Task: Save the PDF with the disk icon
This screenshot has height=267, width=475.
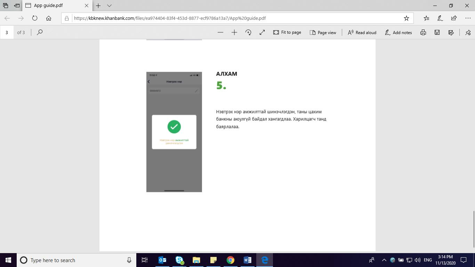Action: (x=437, y=32)
